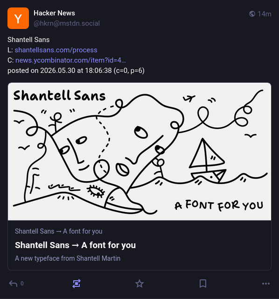Click the bold card title "Shantell Sans → A font for you"
The height and width of the screenshot is (299, 279).
point(76,245)
